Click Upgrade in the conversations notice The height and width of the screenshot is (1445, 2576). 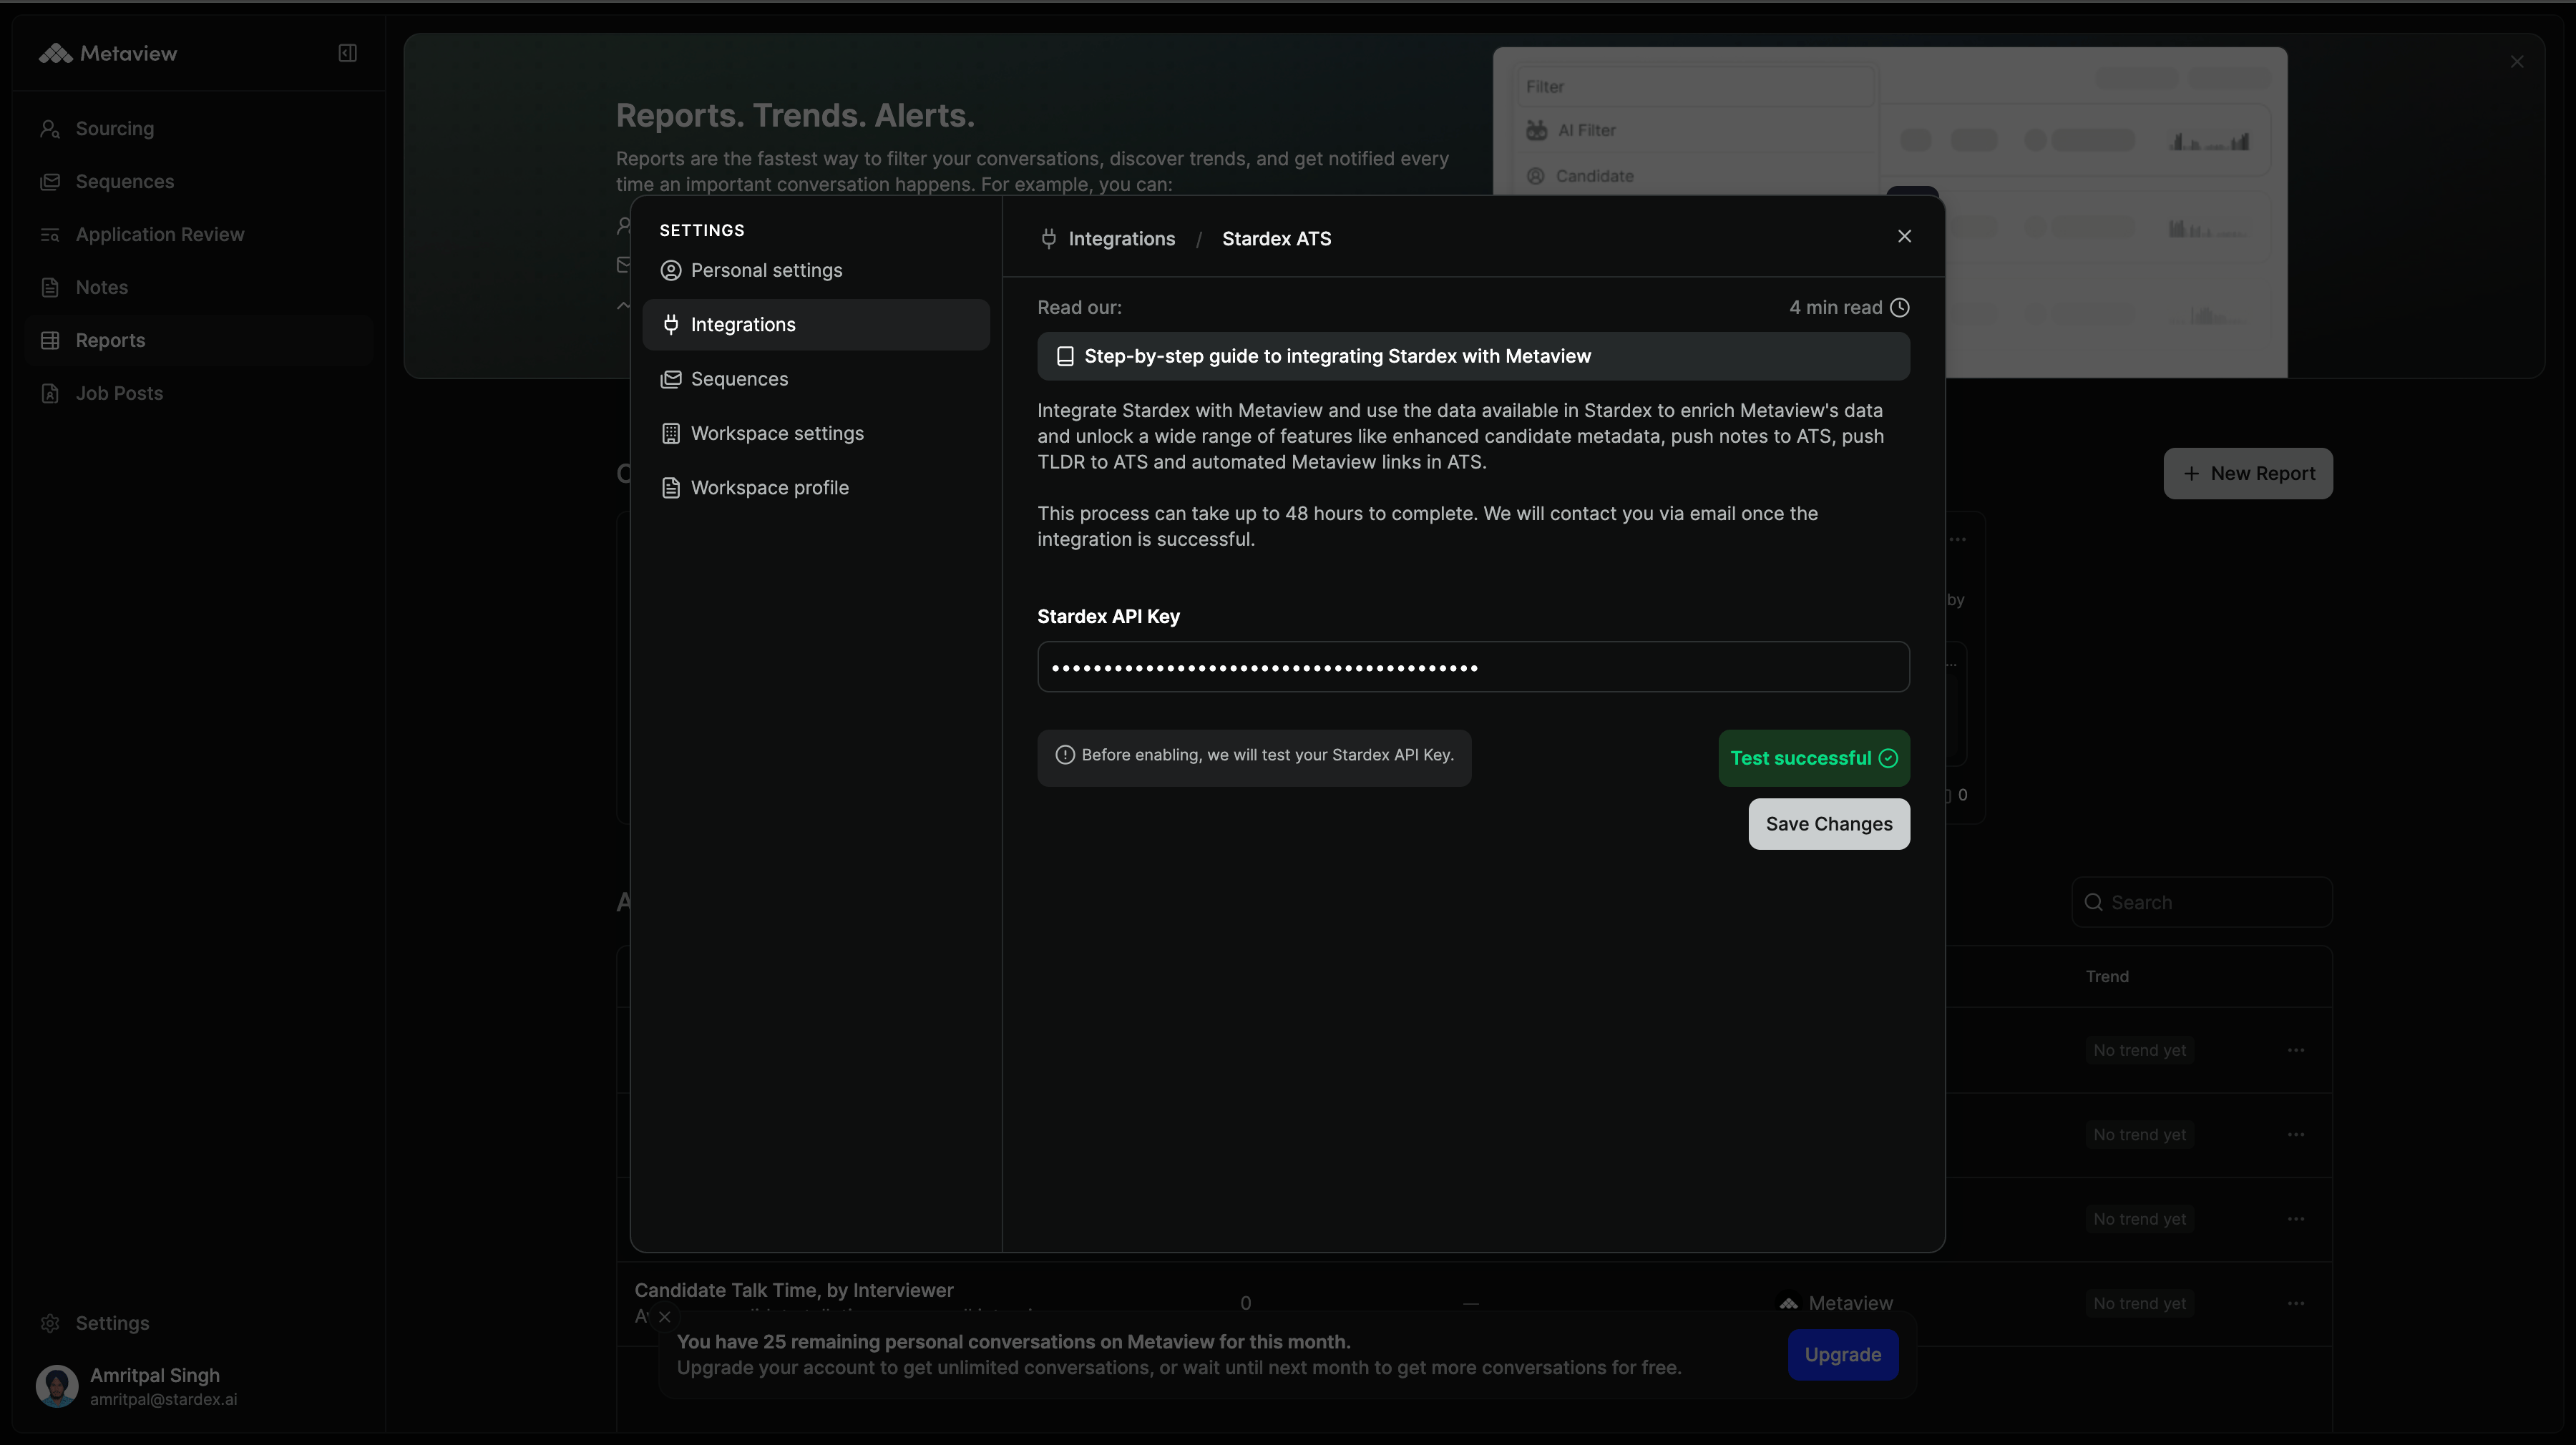pyautogui.click(x=1842, y=1355)
